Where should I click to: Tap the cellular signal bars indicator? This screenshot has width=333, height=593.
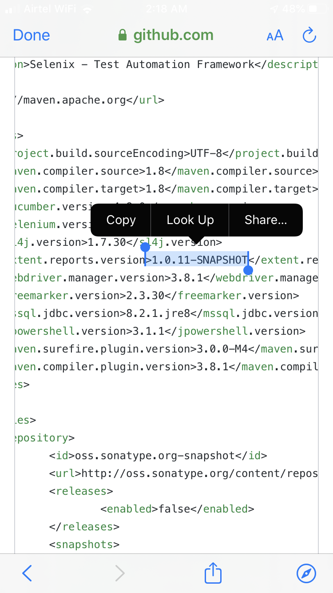(x=11, y=8)
